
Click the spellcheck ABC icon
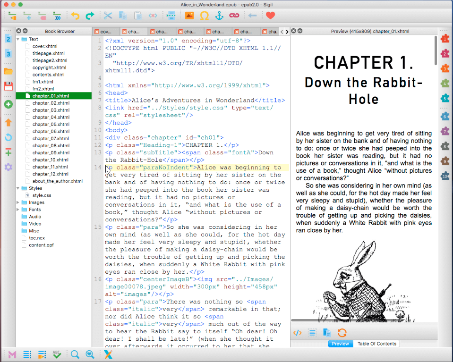click(57, 354)
